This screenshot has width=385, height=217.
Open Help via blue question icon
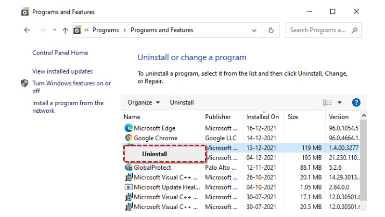(356, 102)
